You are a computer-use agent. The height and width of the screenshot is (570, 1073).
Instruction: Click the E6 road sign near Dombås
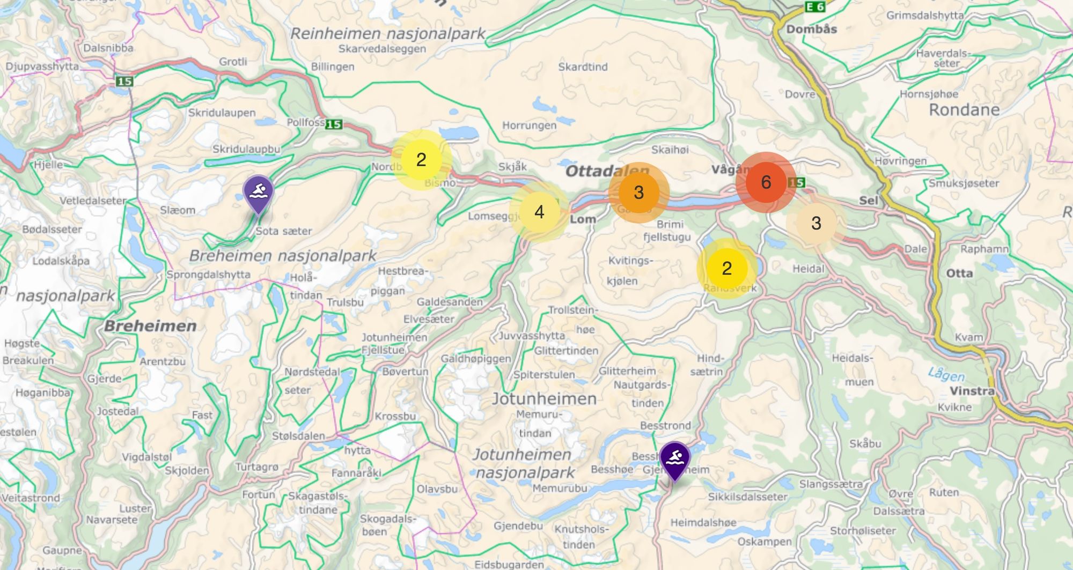(815, 7)
